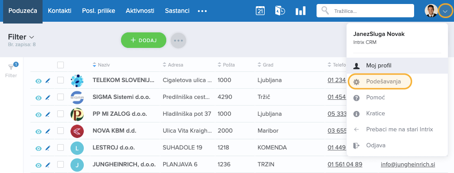Viewport: 454px width, 173px height.
Task: Click the SIGMA logo thumbnail
Action: tap(77, 97)
